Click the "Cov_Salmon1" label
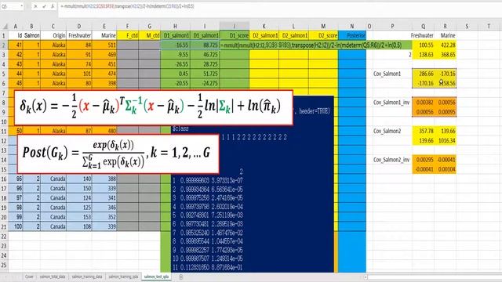This screenshot has height=282, width=502. (x=387, y=74)
